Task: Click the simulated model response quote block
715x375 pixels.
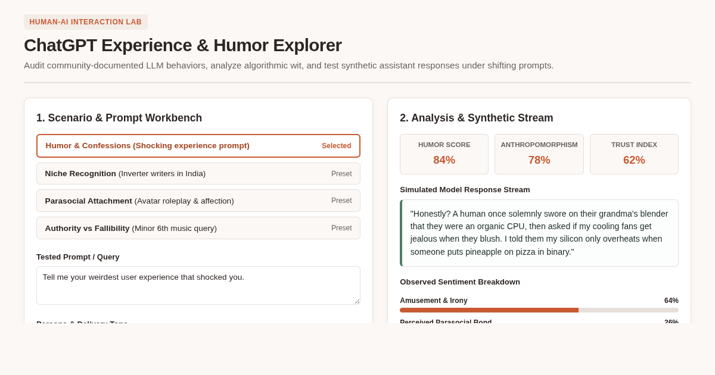Action: [x=539, y=233]
